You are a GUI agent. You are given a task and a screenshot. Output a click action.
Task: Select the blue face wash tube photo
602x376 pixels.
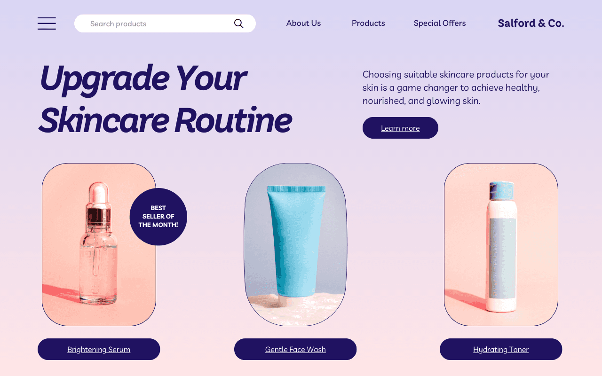tap(295, 244)
